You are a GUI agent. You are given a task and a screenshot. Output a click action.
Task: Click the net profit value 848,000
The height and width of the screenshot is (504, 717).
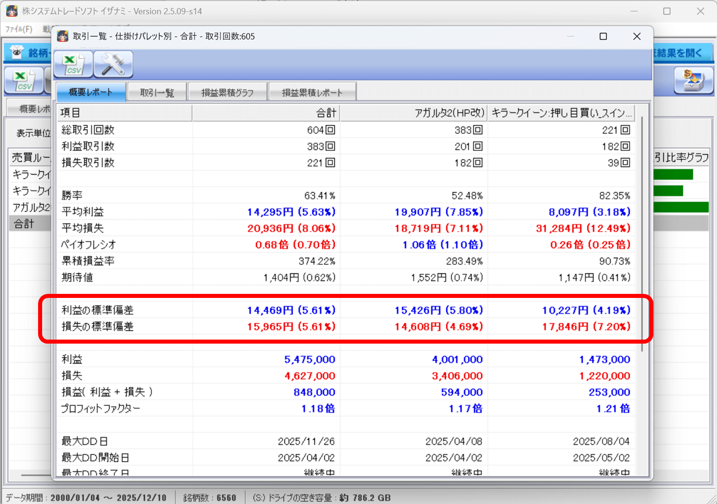(x=314, y=392)
